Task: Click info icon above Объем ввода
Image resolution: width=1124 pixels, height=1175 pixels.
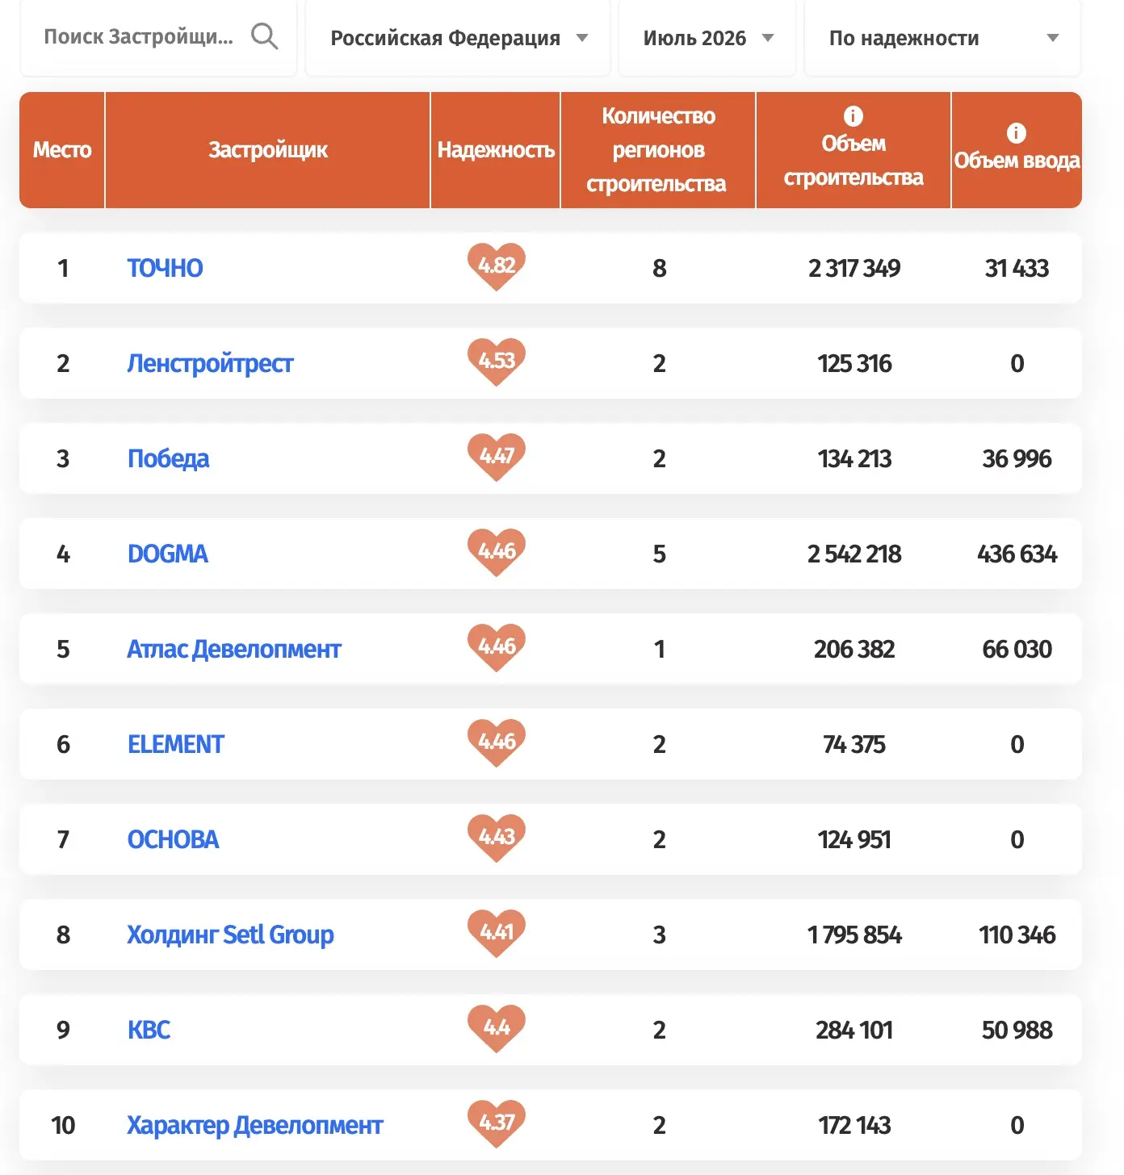Action: (1017, 133)
